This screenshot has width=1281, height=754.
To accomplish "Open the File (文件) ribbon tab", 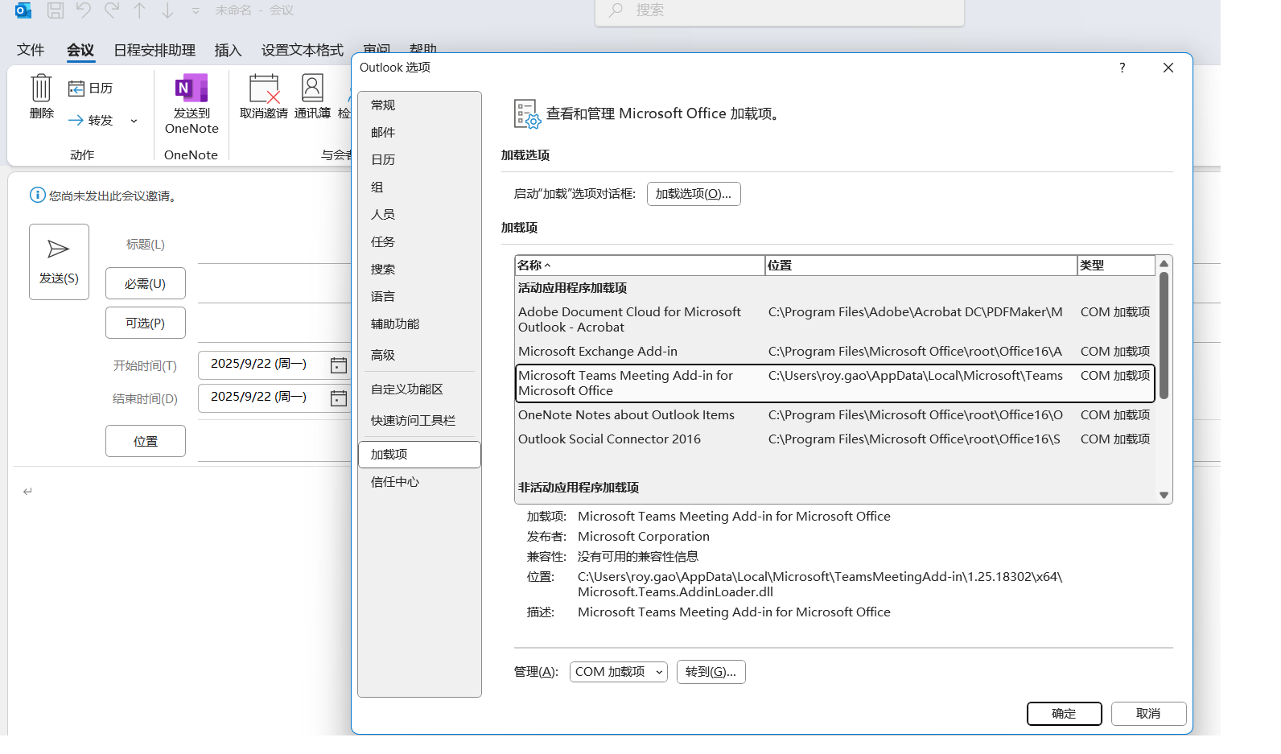I will (31, 50).
